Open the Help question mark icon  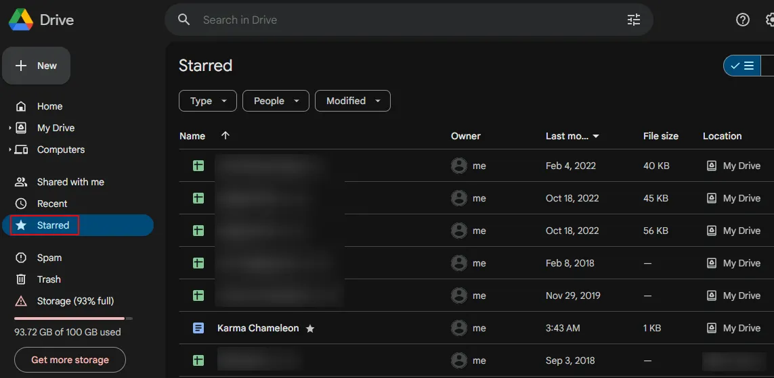click(742, 20)
